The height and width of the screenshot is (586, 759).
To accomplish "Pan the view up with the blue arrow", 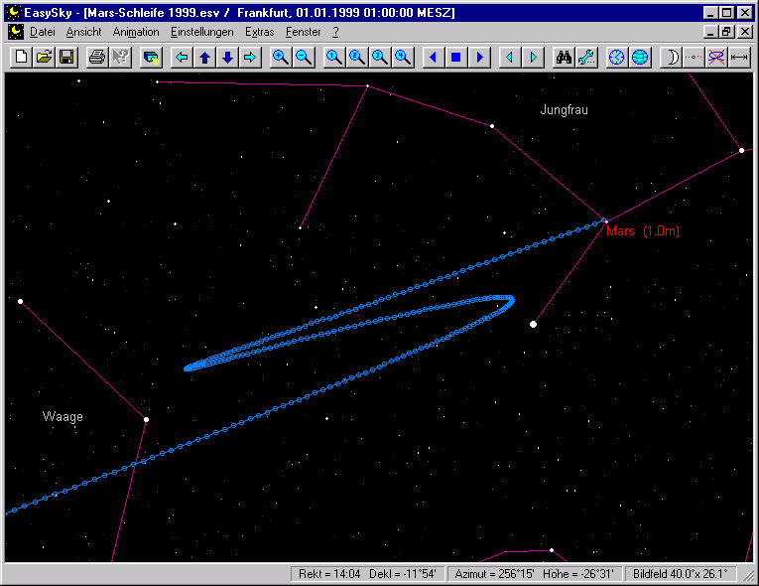I will (204, 58).
